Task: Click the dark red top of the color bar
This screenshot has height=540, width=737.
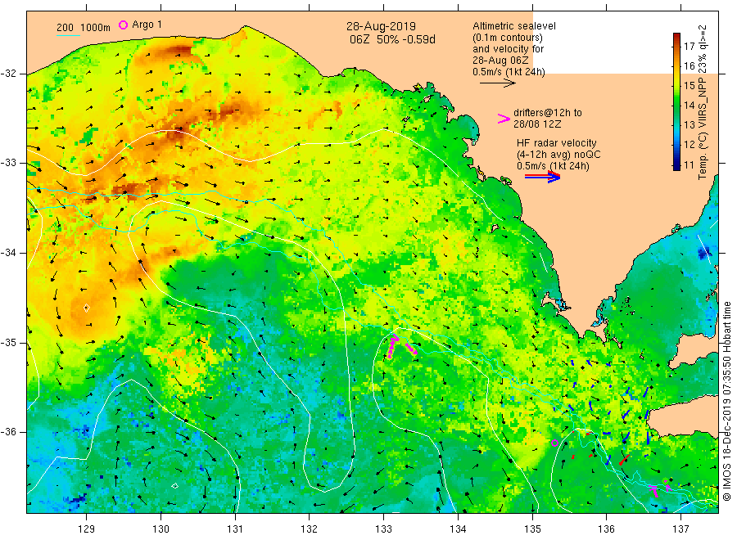Action: 676,37
